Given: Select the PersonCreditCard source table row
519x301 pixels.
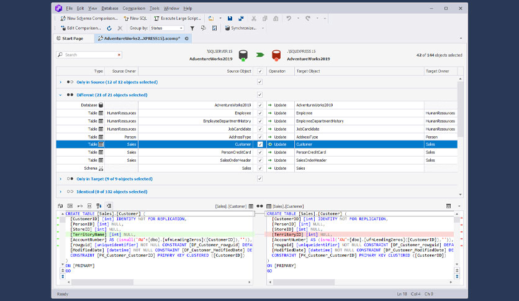Looking at the screenshot, I should point(257,152).
